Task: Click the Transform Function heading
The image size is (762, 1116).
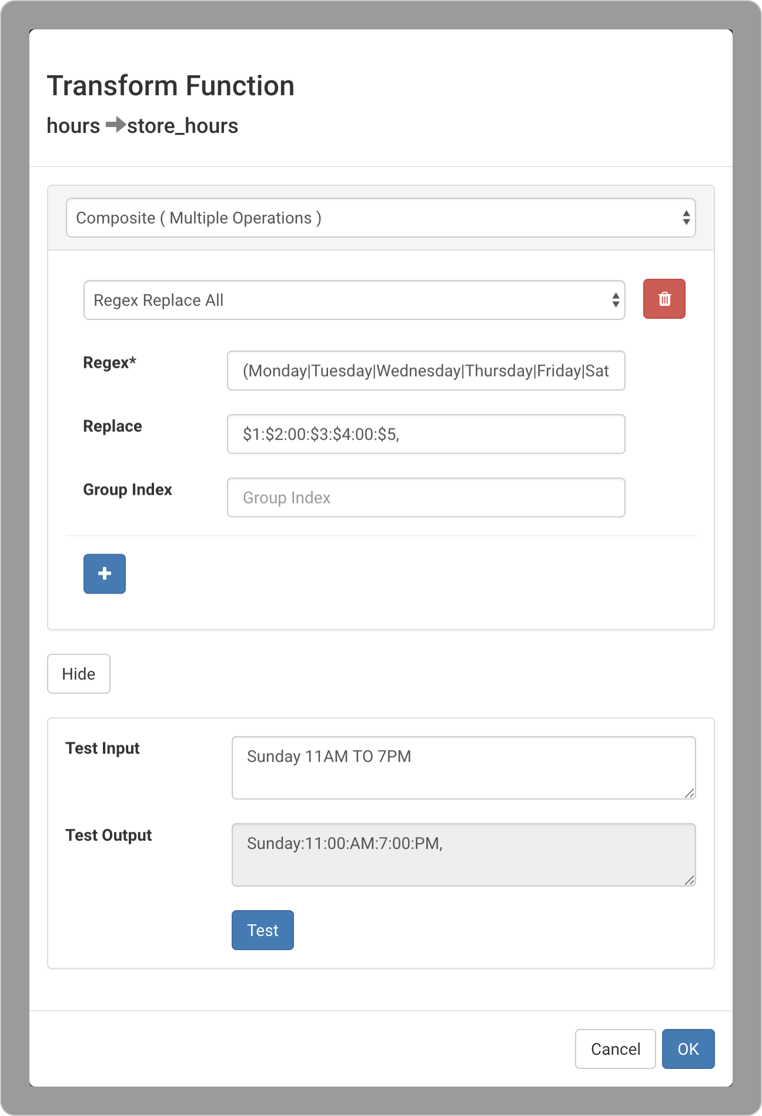Action: click(x=171, y=86)
